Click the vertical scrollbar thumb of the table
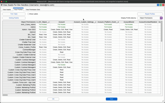The height and width of the screenshot is (103, 165). click(x=162, y=31)
